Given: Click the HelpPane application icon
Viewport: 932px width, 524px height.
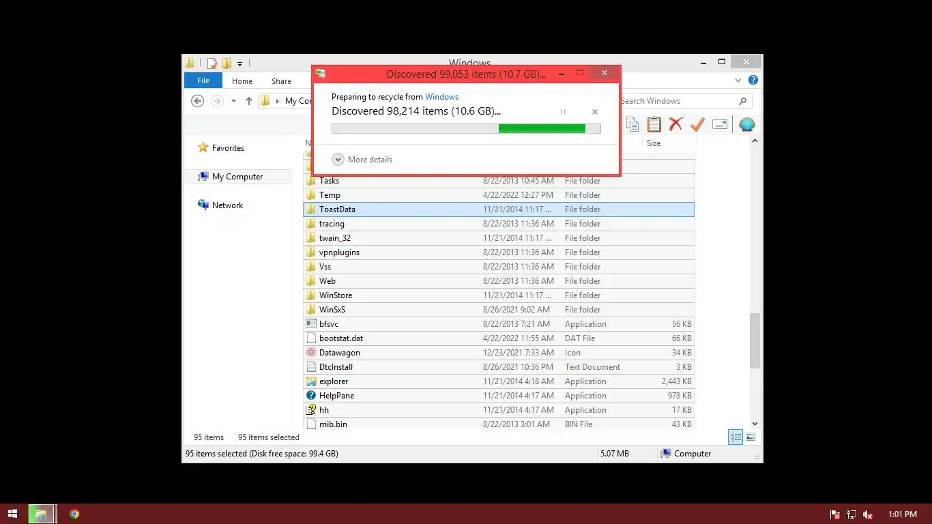Looking at the screenshot, I should click(311, 396).
